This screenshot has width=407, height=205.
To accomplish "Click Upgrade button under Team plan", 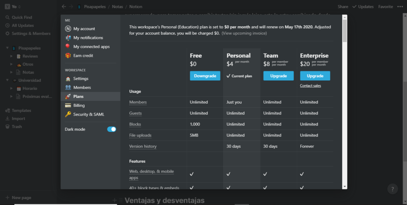I will click(278, 76).
